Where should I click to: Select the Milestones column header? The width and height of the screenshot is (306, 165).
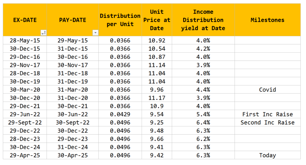[267, 20]
